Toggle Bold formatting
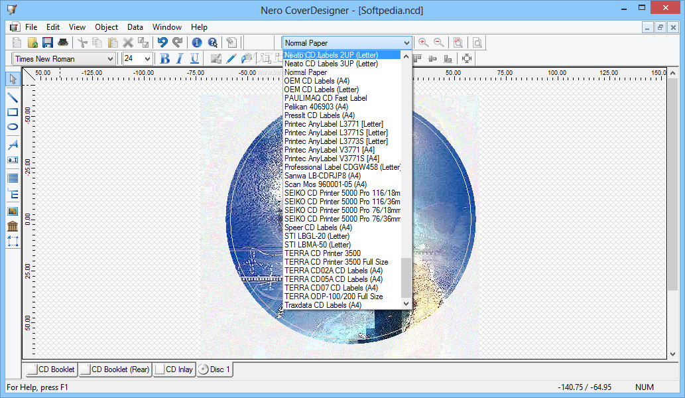 click(x=164, y=58)
